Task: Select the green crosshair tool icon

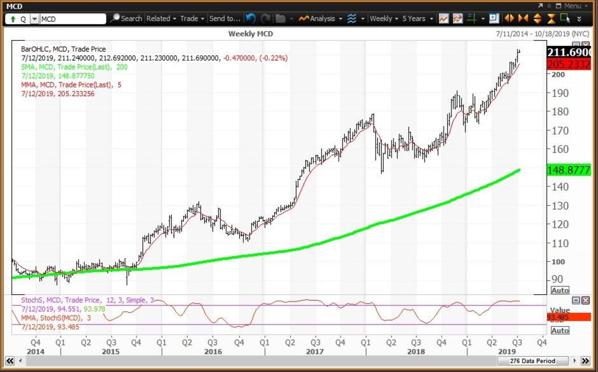Action: (471, 18)
